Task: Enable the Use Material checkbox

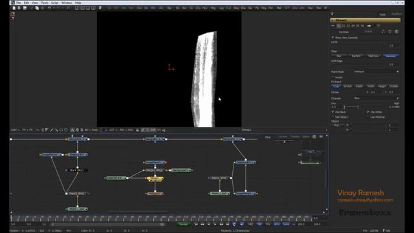Action: click(x=368, y=116)
